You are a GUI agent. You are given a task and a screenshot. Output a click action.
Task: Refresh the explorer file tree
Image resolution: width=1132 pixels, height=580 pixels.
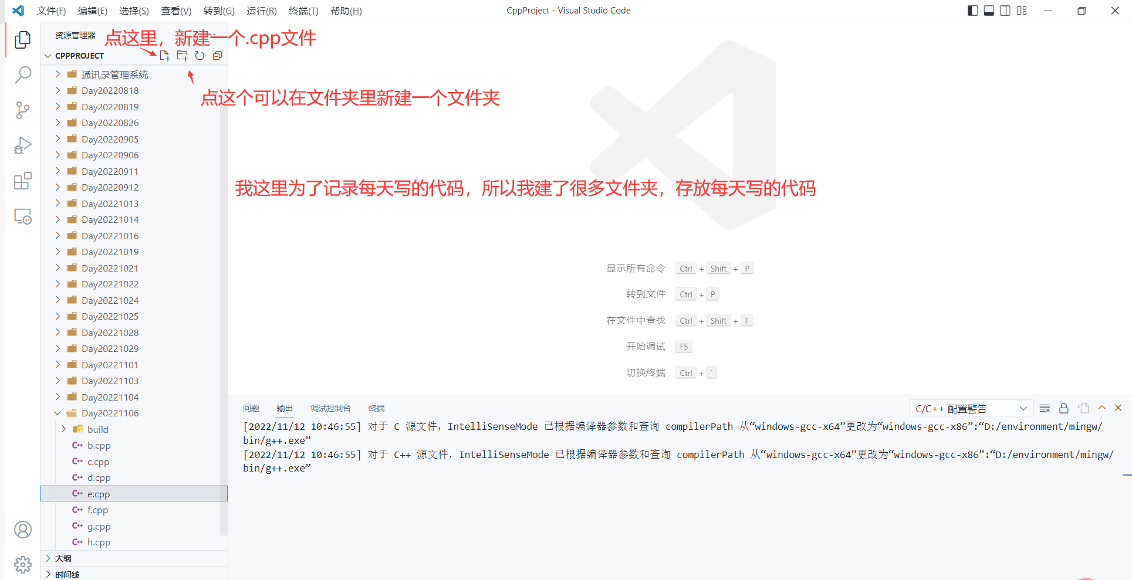[200, 56]
